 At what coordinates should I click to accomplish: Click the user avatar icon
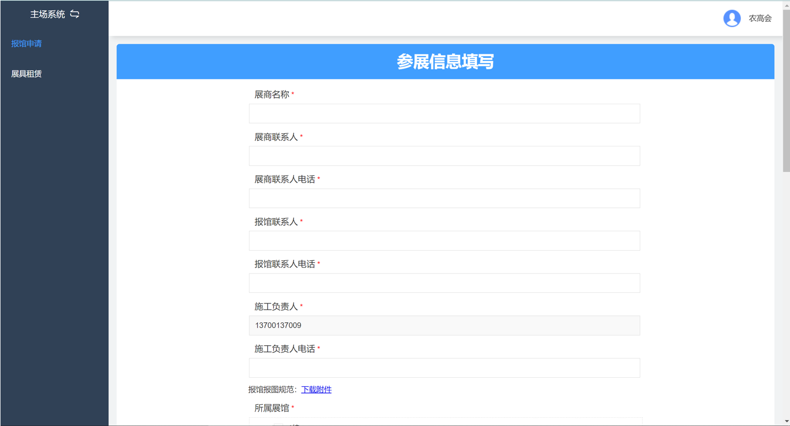click(732, 18)
